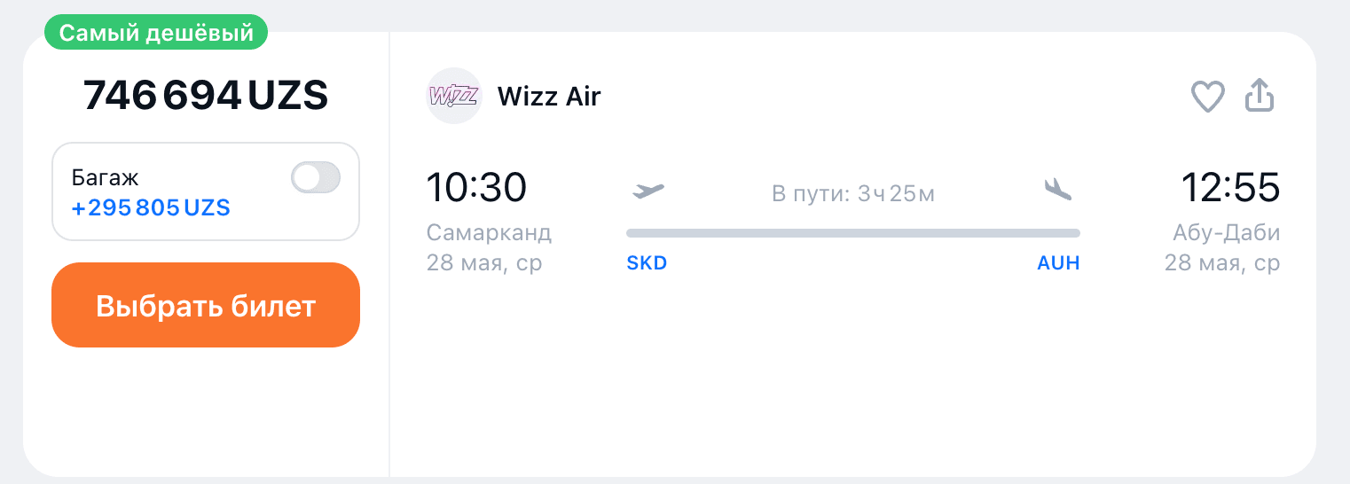Click the Wizz Air logo

point(453,96)
